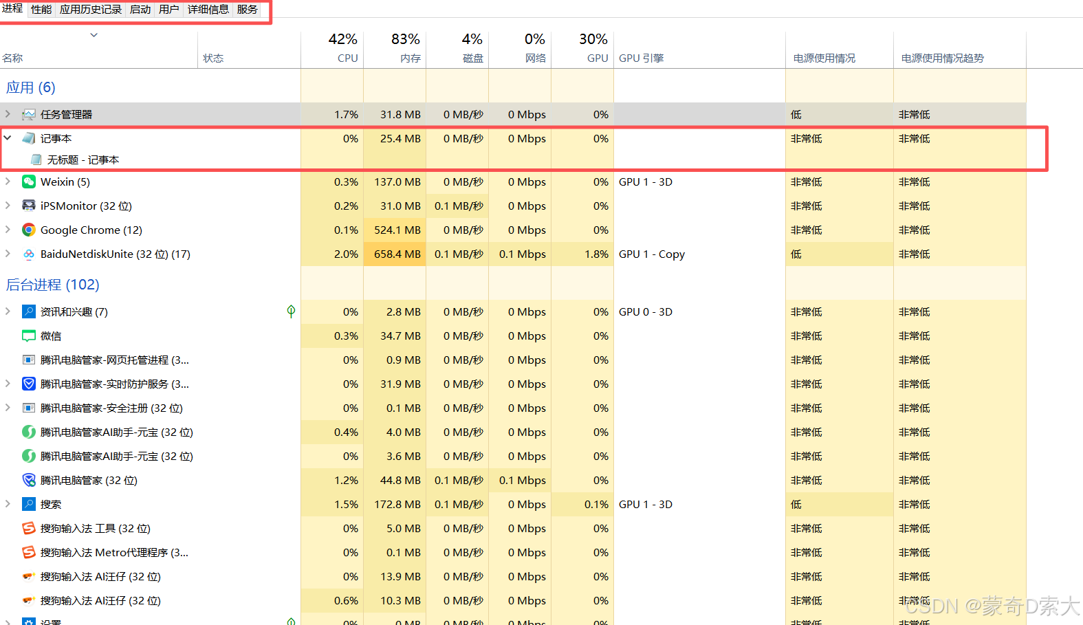Click the 资讯和兴趣 icon

(x=29, y=312)
